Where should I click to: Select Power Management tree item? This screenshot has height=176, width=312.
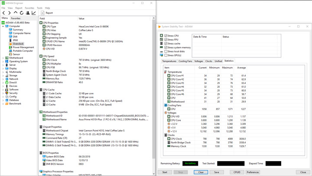[x=23, y=47]
